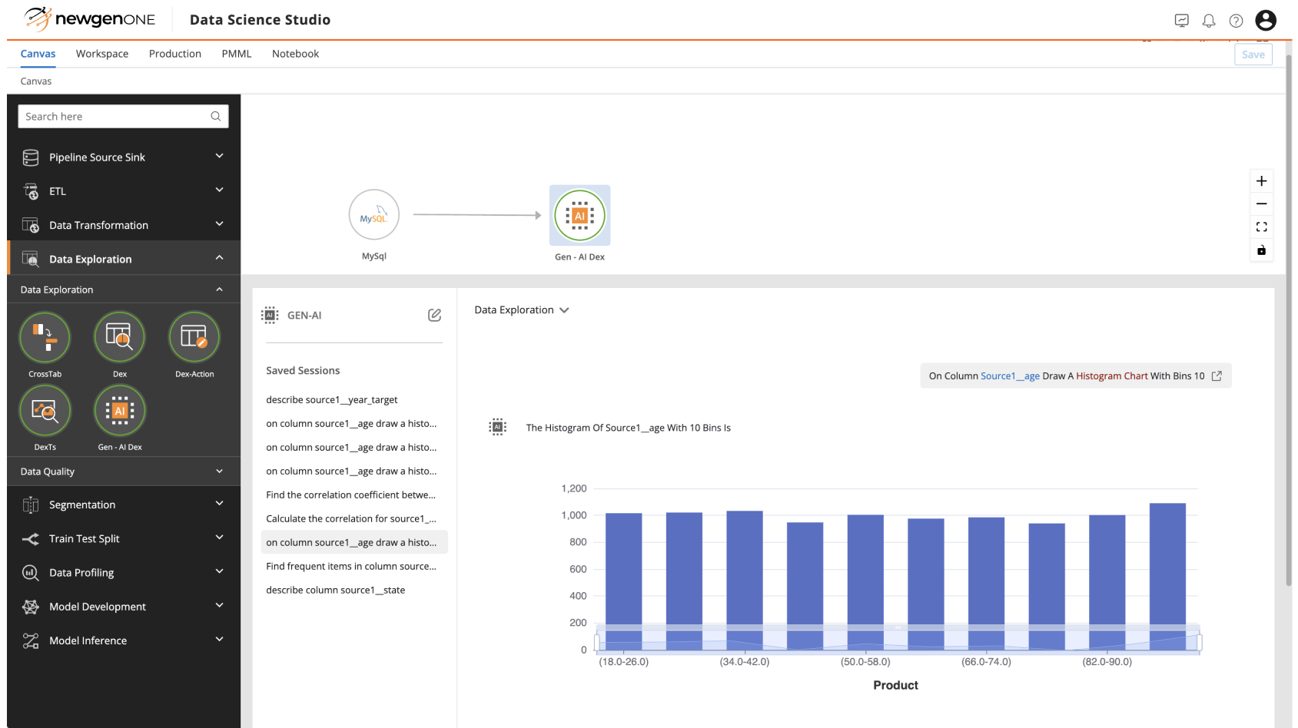Choose the Dex-Action tool icon
Screen dimensions: 1298x728
tap(194, 337)
